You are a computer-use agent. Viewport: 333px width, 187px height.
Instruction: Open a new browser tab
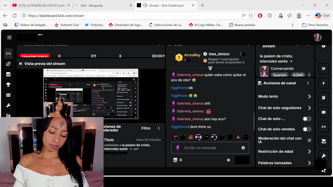tap(202, 5)
